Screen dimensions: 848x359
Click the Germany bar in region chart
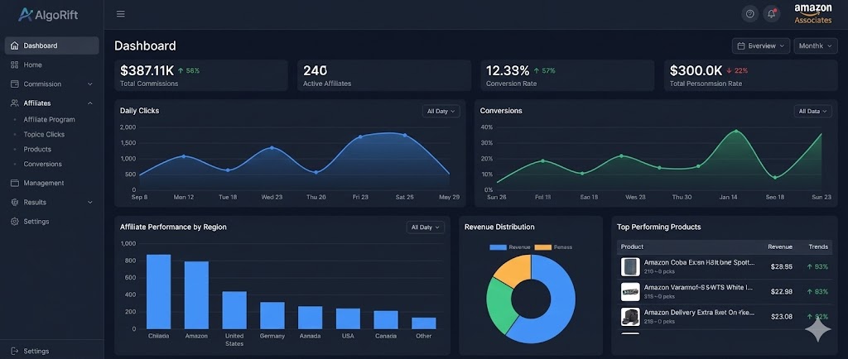[x=272, y=315]
